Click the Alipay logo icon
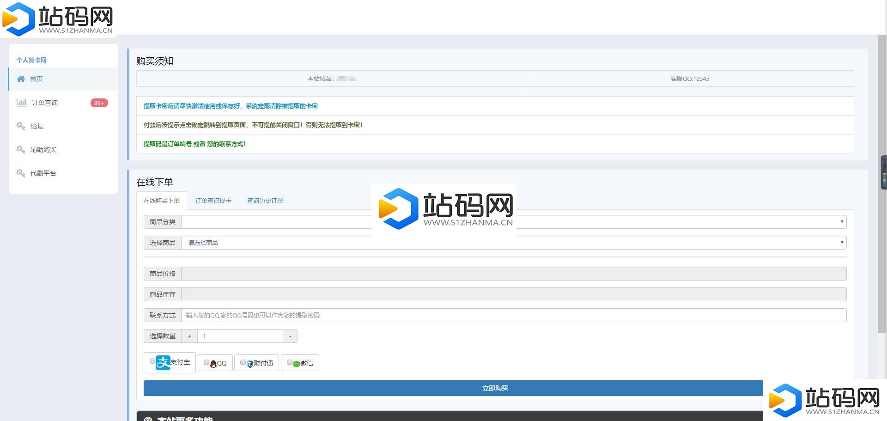The image size is (887, 421). (x=163, y=363)
